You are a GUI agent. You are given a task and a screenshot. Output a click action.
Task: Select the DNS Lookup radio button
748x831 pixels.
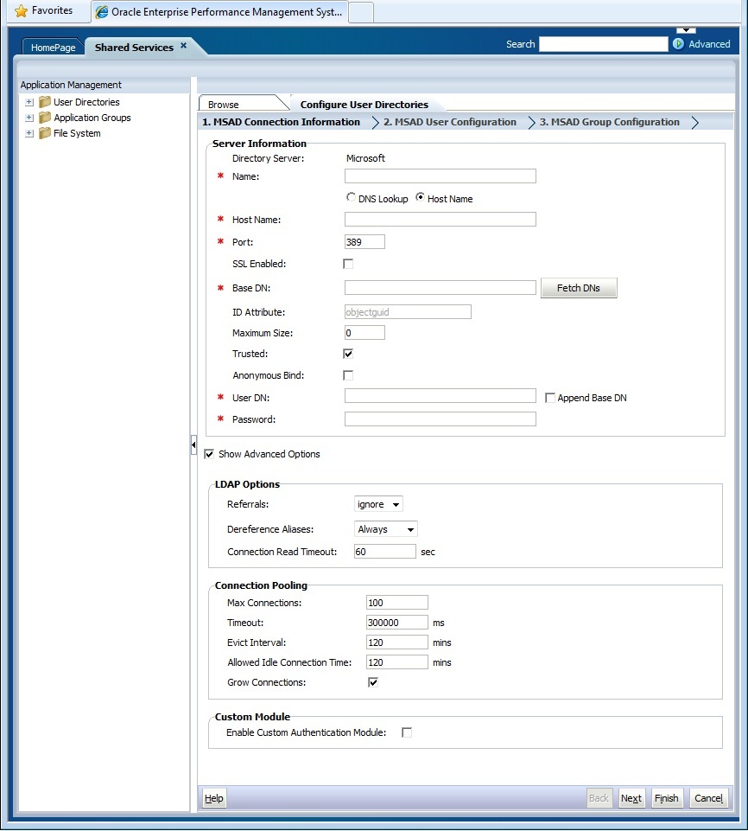351,197
